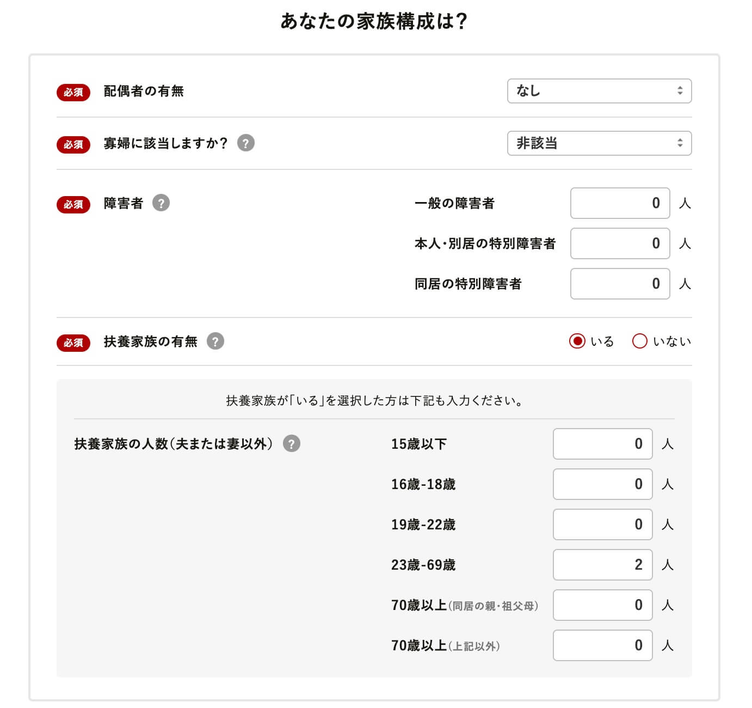Click the 23歳-69歳 field showing 2
The height and width of the screenshot is (708, 752).
tap(602, 565)
